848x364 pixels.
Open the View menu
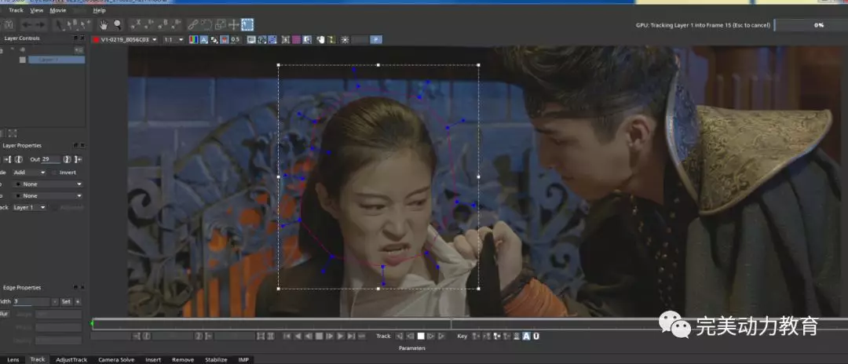(x=37, y=10)
